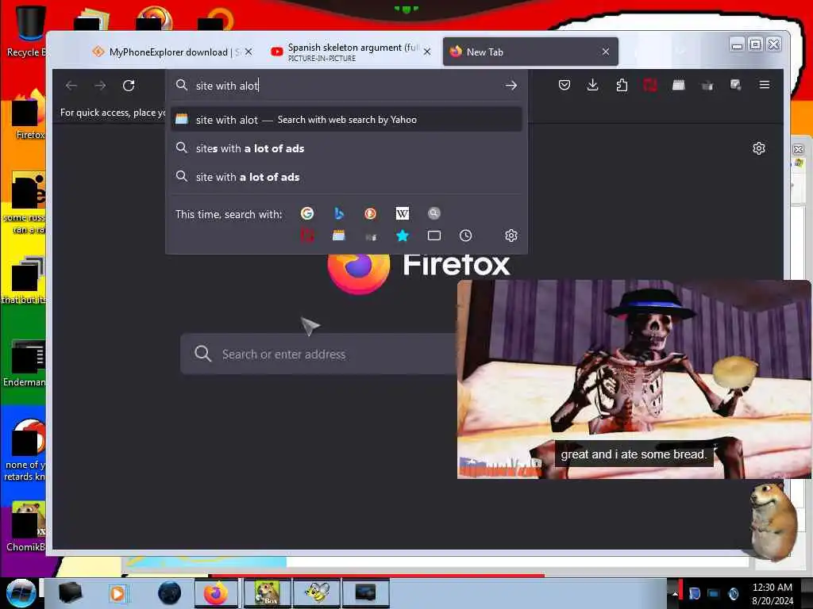The height and width of the screenshot is (609, 813).
Task: Search with the gray magnifier engine
Action: point(434,213)
